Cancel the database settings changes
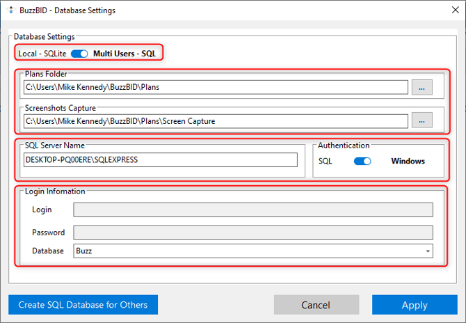This screenshot has width=466, height=323. point(315,305)
